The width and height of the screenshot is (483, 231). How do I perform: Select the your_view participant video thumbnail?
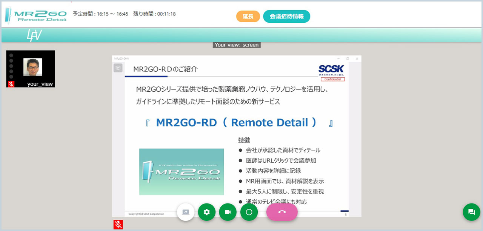tap(31, 69)
